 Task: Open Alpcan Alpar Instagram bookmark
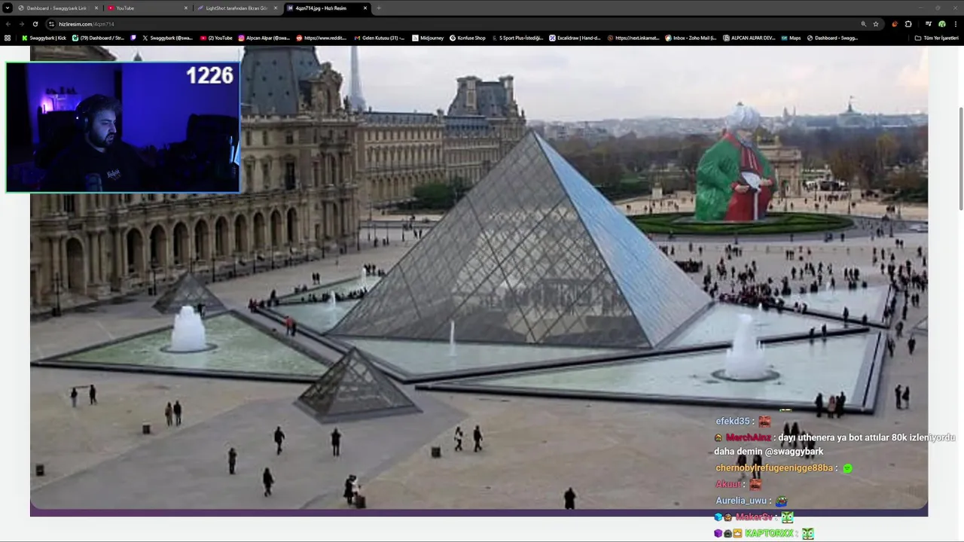264,38
